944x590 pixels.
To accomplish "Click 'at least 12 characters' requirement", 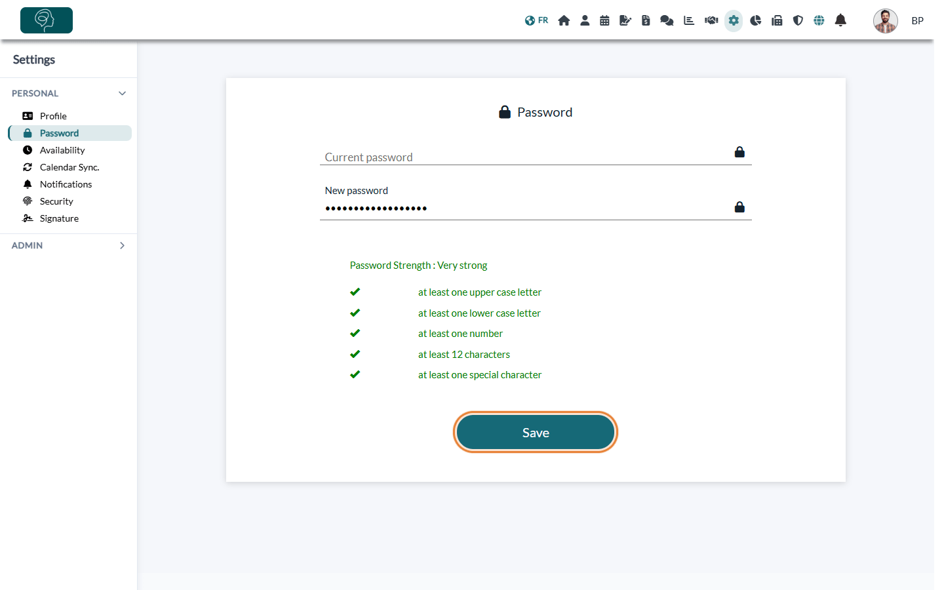I will coord(464,355).
